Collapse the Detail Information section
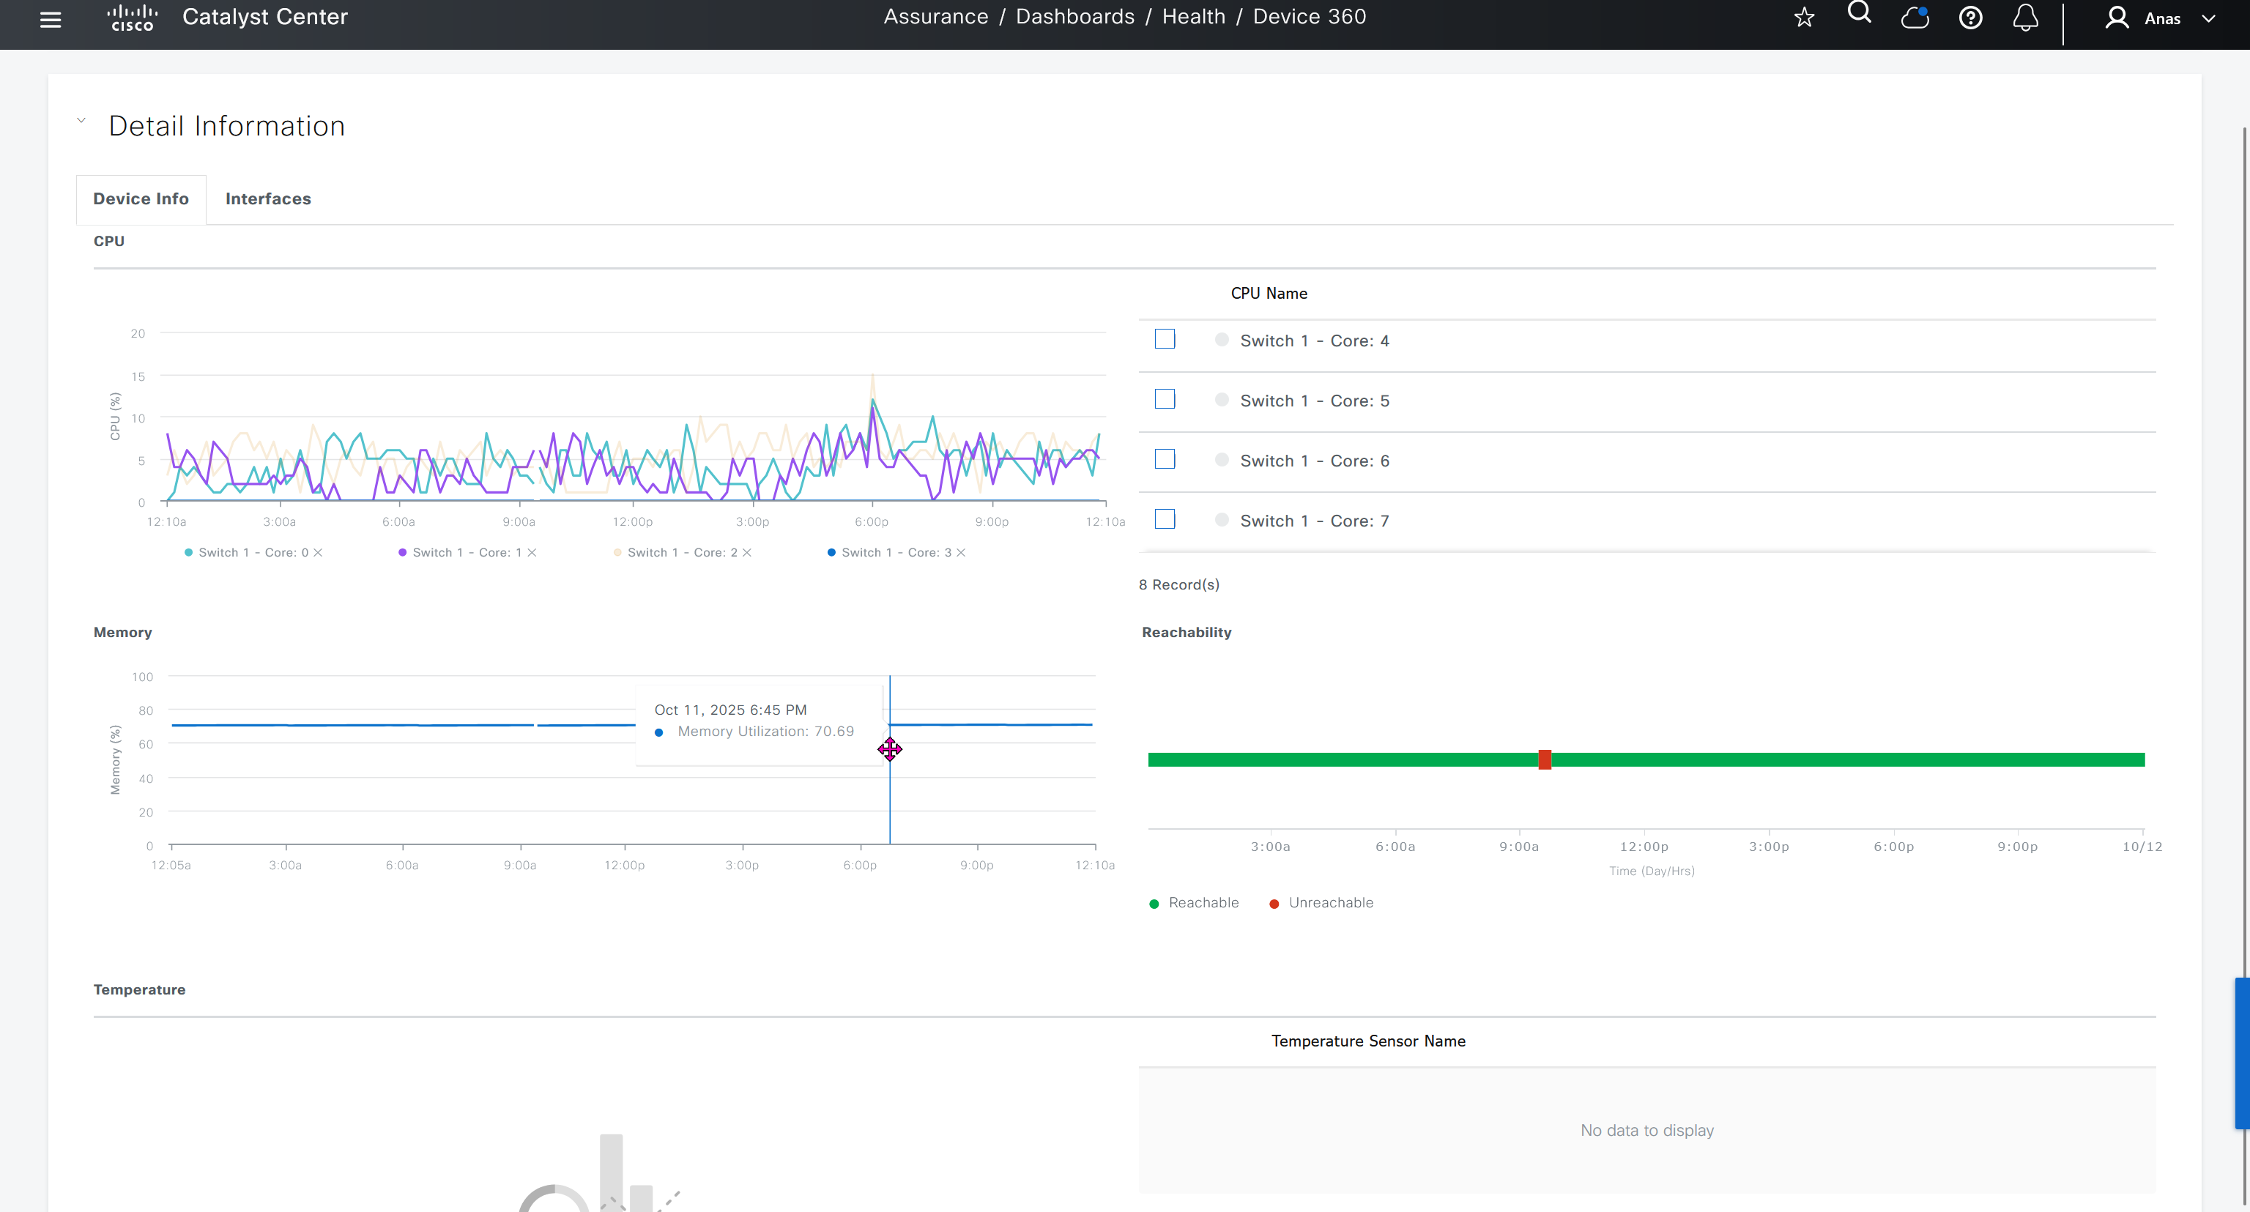 click(81, 122)
